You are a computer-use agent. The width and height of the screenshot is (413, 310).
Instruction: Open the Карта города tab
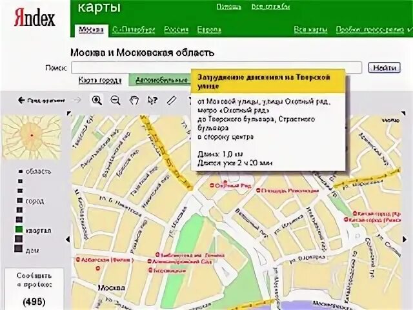(x=100, y=80)
